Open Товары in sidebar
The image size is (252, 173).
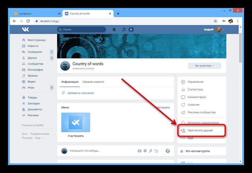tap(32, 97)
